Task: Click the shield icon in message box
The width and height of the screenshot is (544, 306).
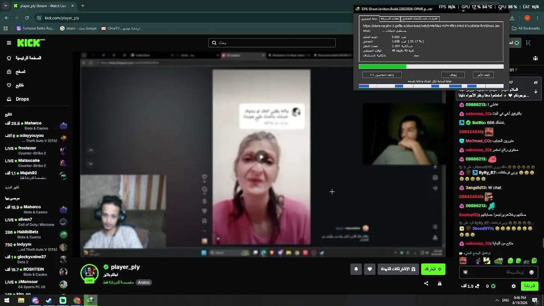Action: click(x=465, y=272)
